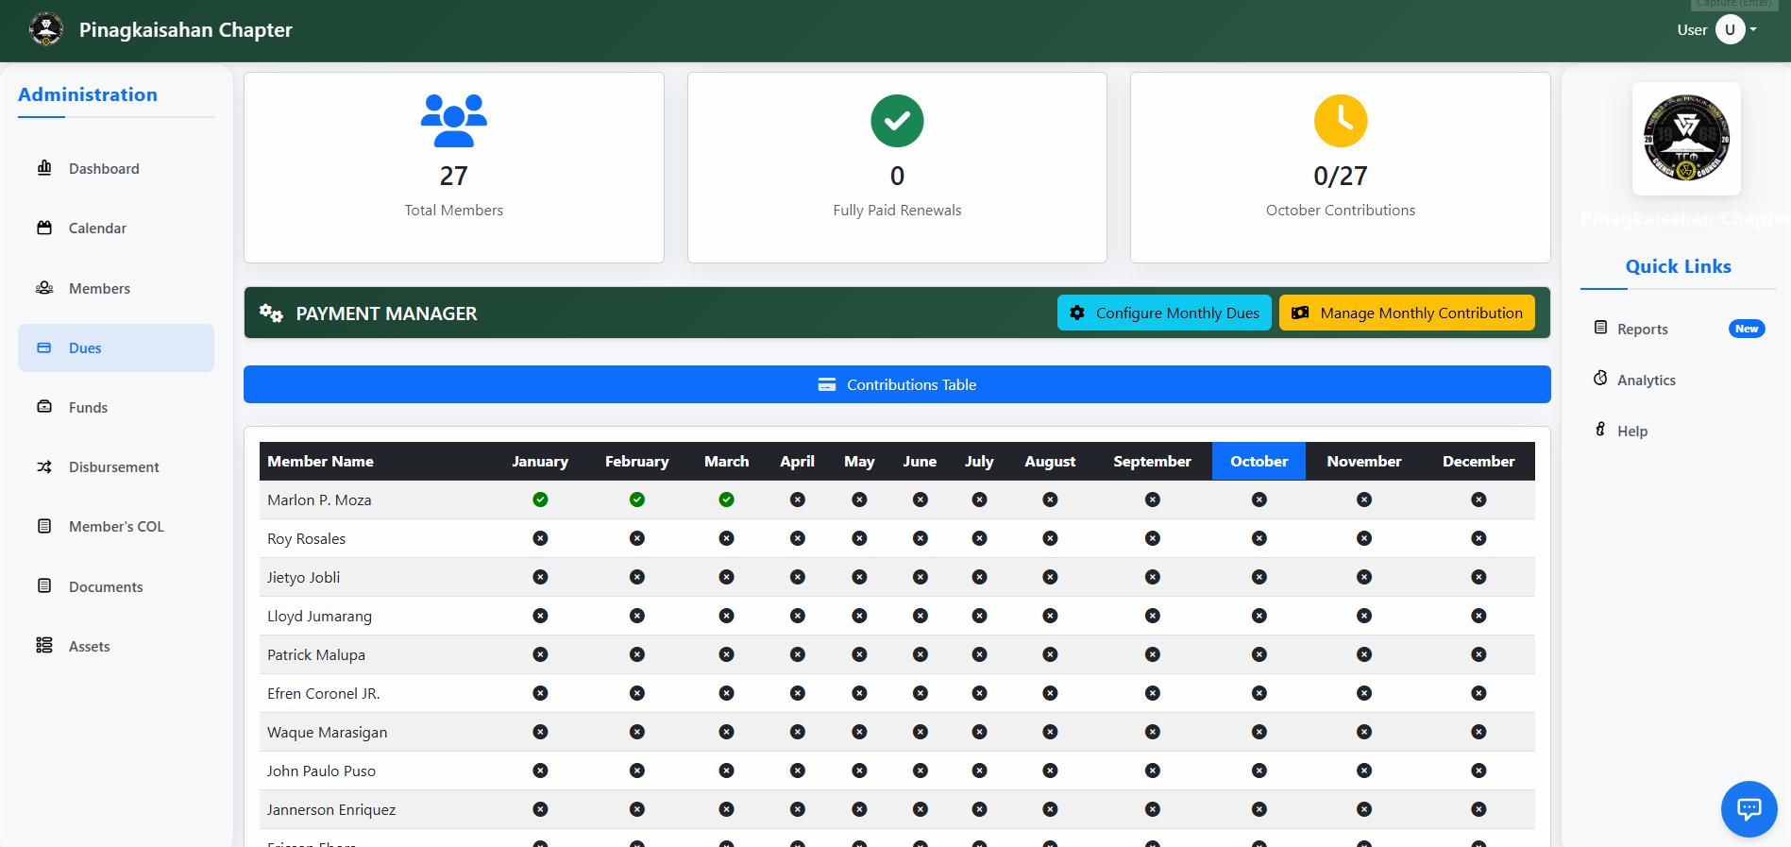Image resolution: width=1791 pixels, height=847 pixels.
Task: Toggle Marlon P. Moza's January paid checkmark
Action: (540, 500)
